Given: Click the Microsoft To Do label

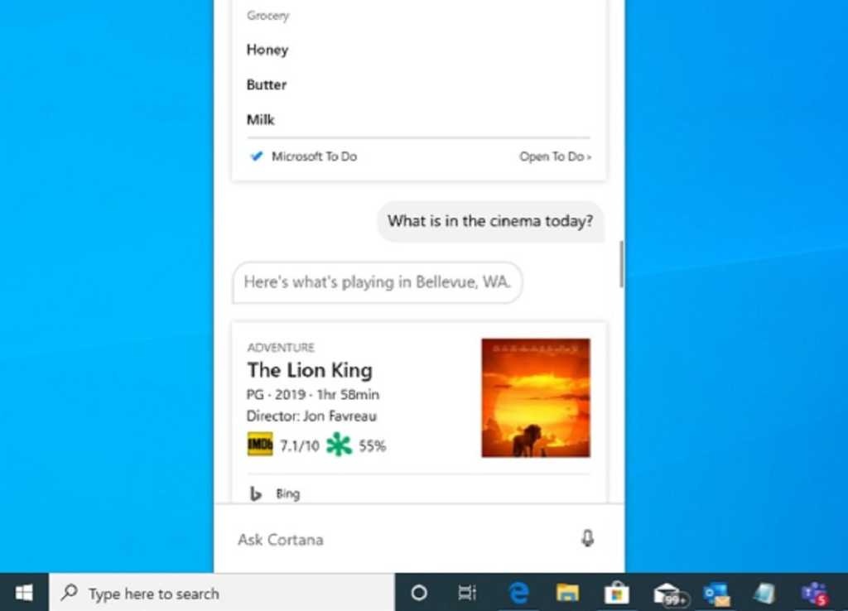Looking at the screenshot, I should click(314, 156).
